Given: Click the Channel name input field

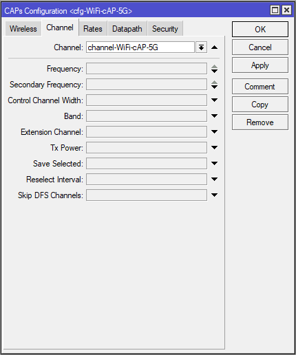Looking at the screenshot, I should point(140,47).
